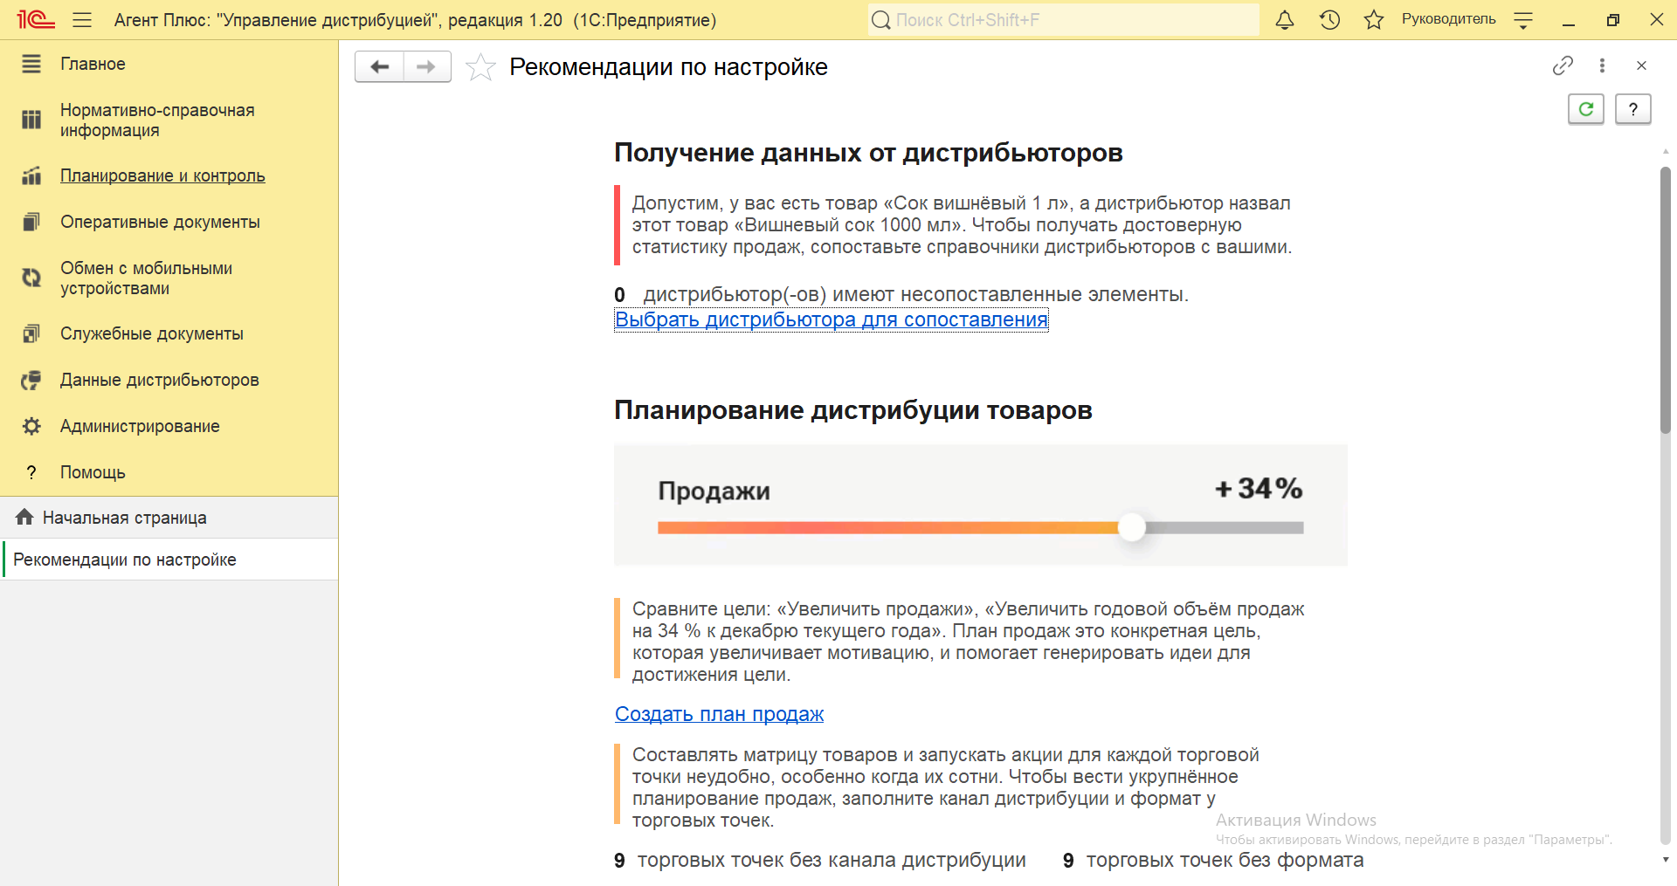Click the page title Рекомендации по настройке
This screenshot has height=886, width=1677.
pos(668,67)
